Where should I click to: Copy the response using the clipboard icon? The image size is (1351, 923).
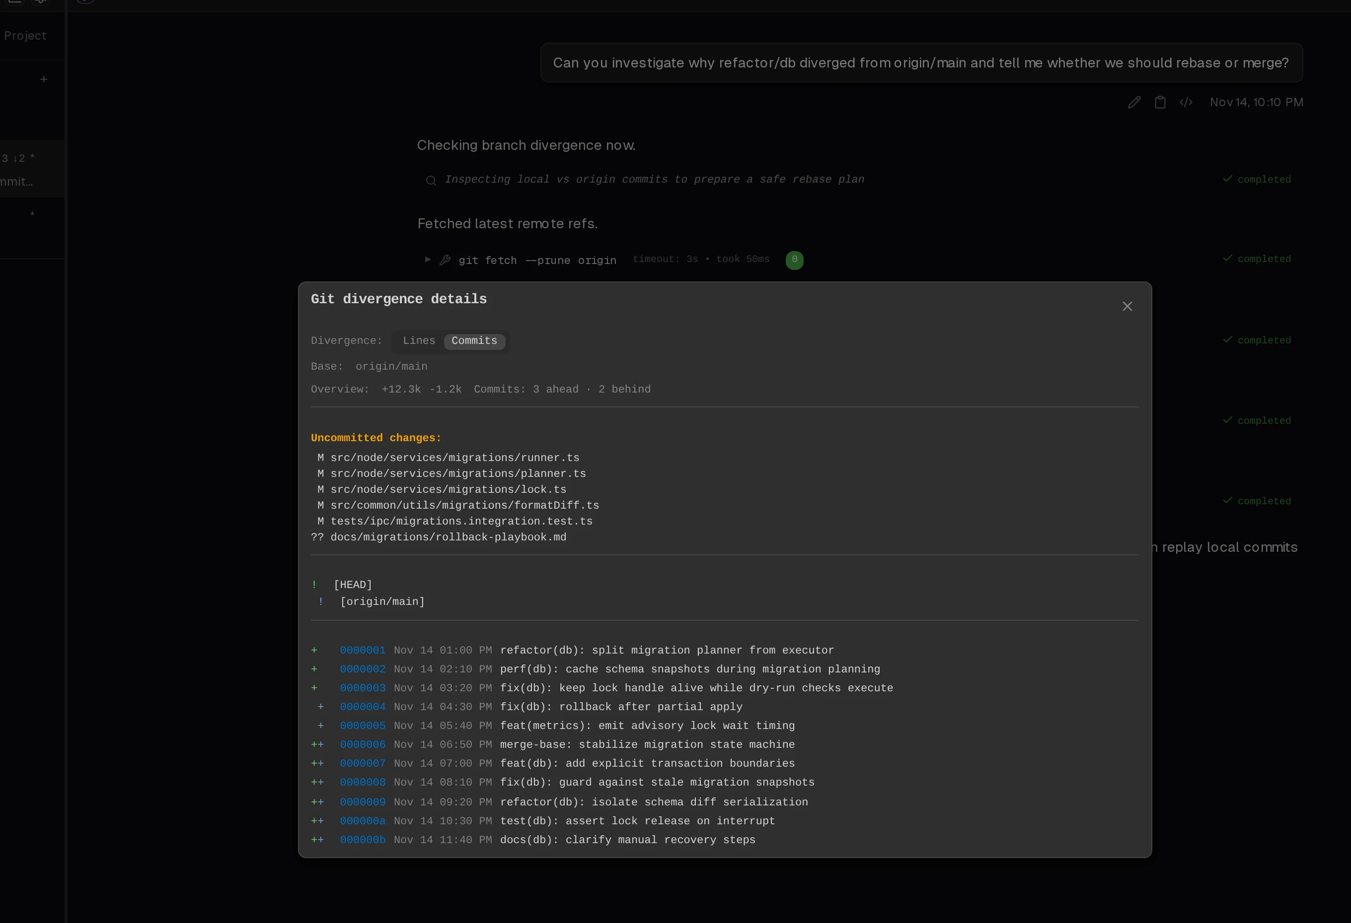[1160, 102]
